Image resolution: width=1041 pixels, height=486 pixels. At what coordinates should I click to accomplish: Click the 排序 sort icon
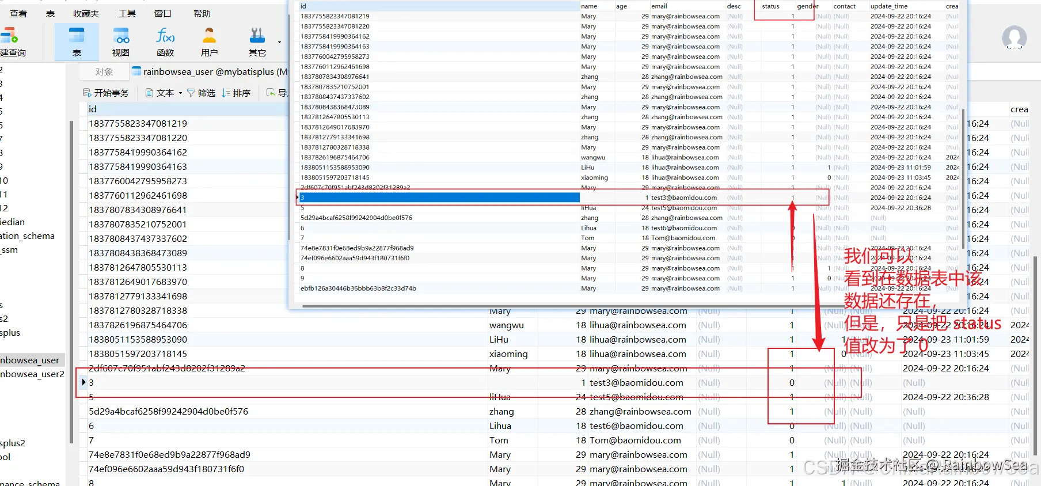[226, 93]
